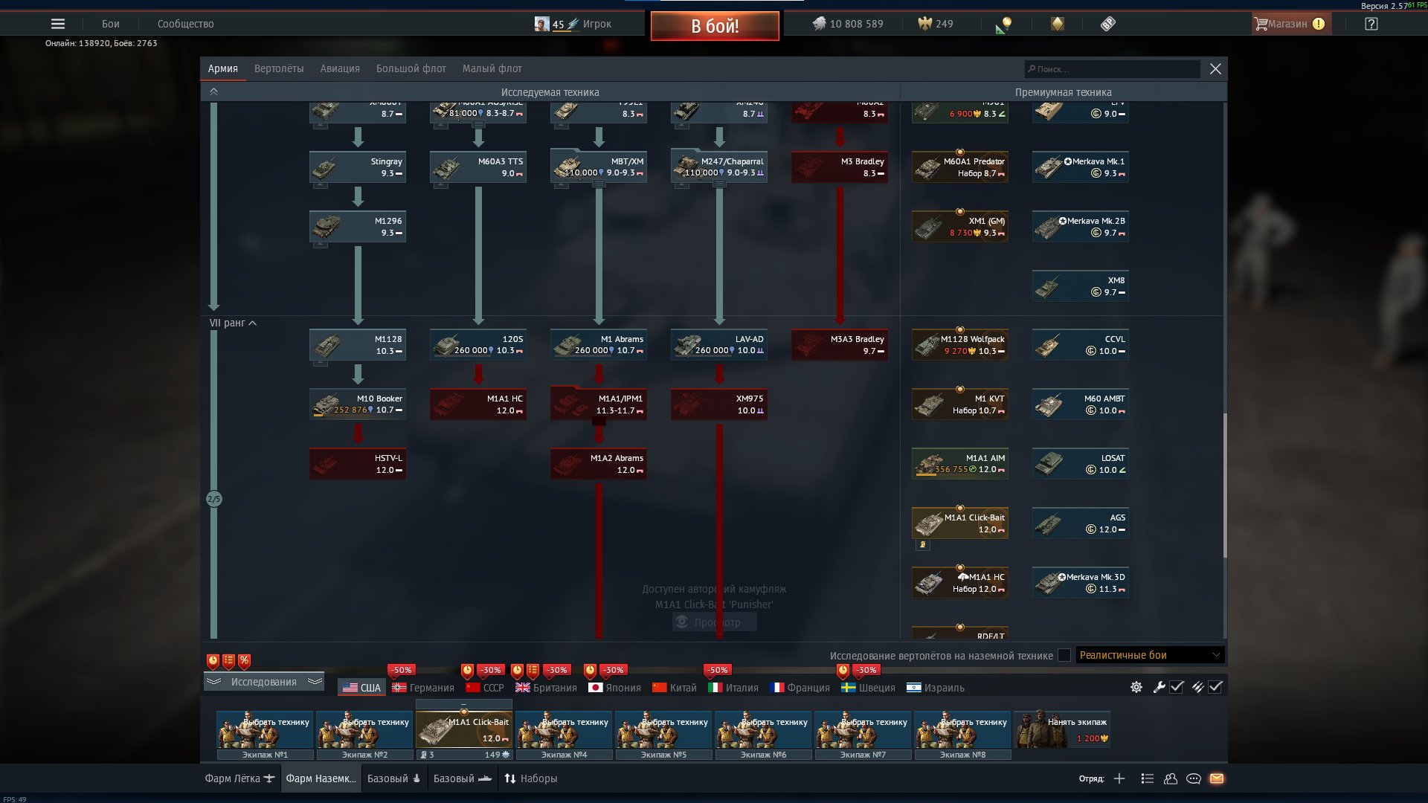Click the gold diamond emblem icon in the top bar

(1057, 24)
